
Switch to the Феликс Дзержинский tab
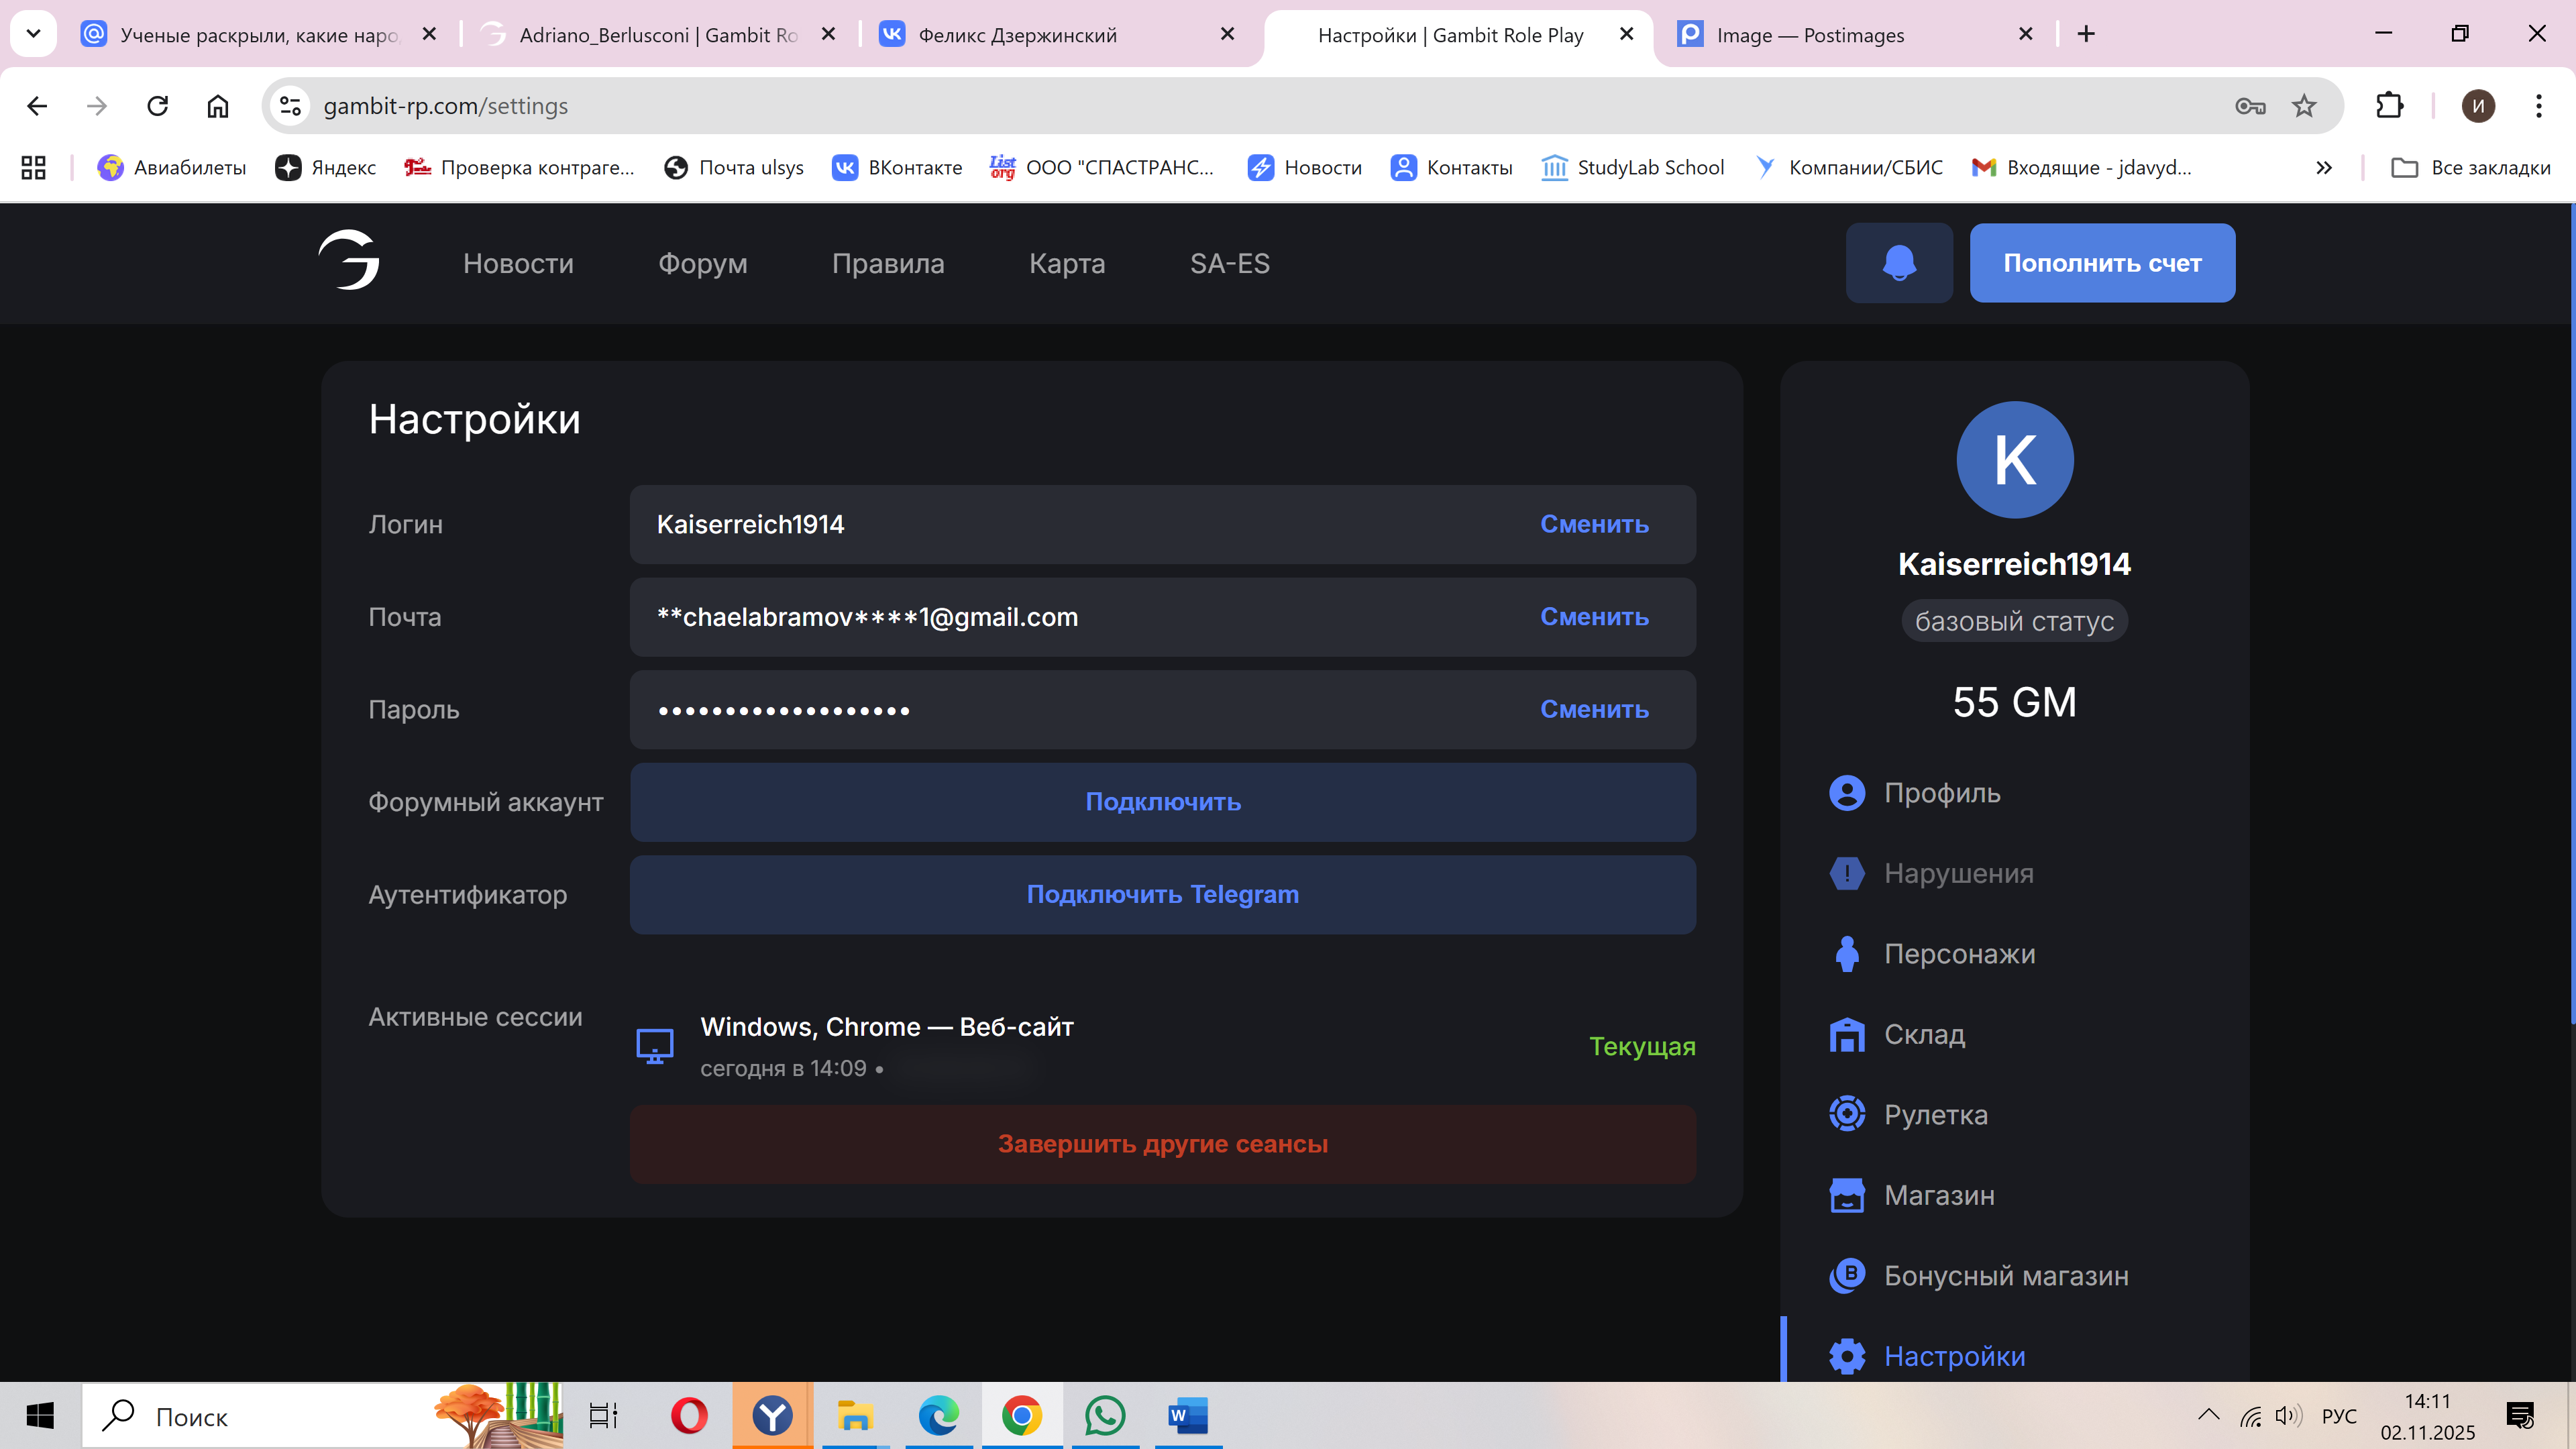click(1016, 35)
